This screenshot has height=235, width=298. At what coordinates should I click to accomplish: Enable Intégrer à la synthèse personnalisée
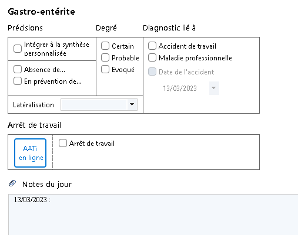[x=18, y=49]
